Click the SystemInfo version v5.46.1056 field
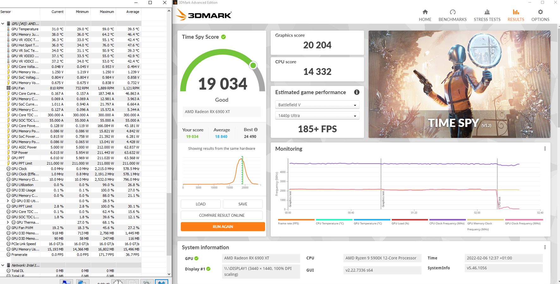This screenshot has height=284, width=560. pyautogui.click(x=503, y=268)
